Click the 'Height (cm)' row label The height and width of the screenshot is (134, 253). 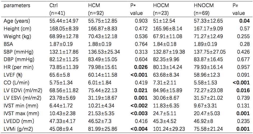(17, 28)
